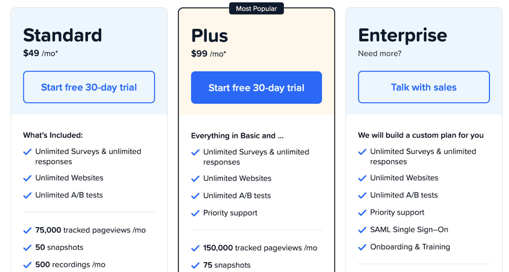Viewport: 509px width, 272px height.
Task: Select the checkmark next to 50 snapshots
Action: tap(27, 248)
